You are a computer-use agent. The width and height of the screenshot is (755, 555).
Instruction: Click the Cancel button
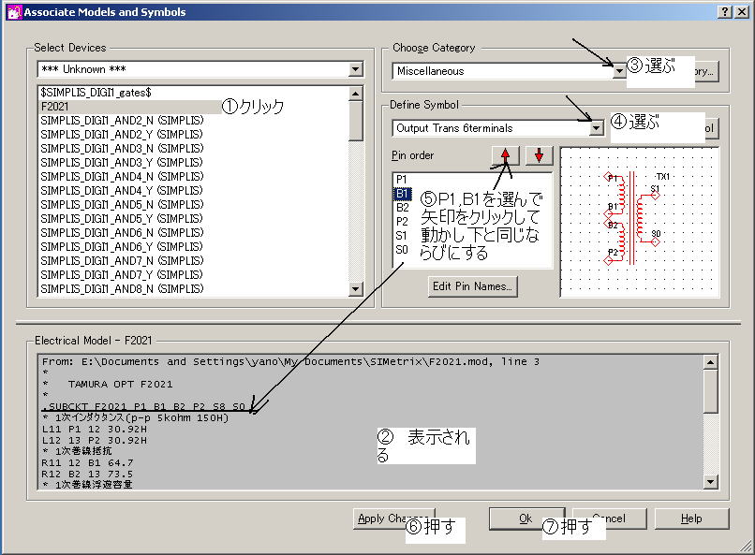pos(609,518)
